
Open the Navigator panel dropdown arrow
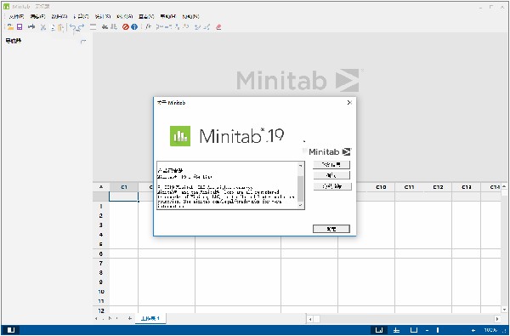[83, 42]
